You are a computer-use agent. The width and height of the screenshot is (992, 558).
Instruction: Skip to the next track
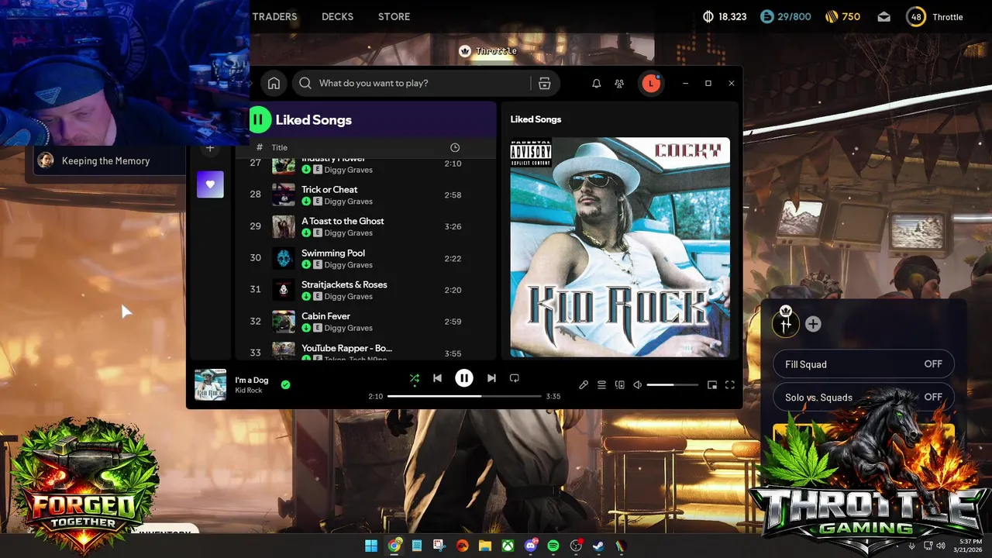pos(491,378)
